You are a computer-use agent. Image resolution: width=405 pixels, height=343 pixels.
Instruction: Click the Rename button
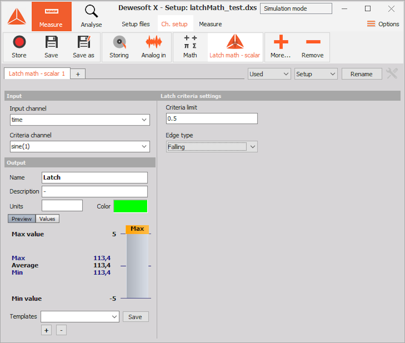(361, 74)
